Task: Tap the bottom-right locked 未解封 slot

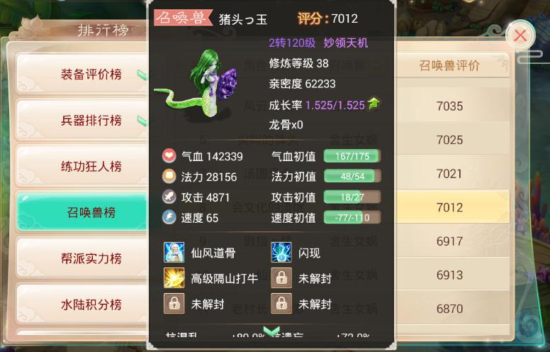Action: [x=281, y=303]
